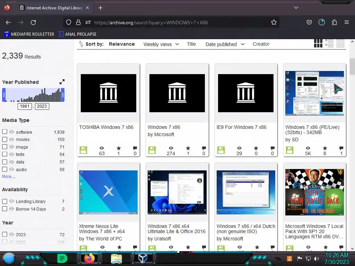
Task: Switch to extended list view
Action: pyautogui.click(x=329, y=43)
